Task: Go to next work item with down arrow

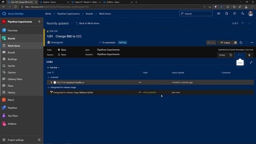Action: (x=249, y=23)
